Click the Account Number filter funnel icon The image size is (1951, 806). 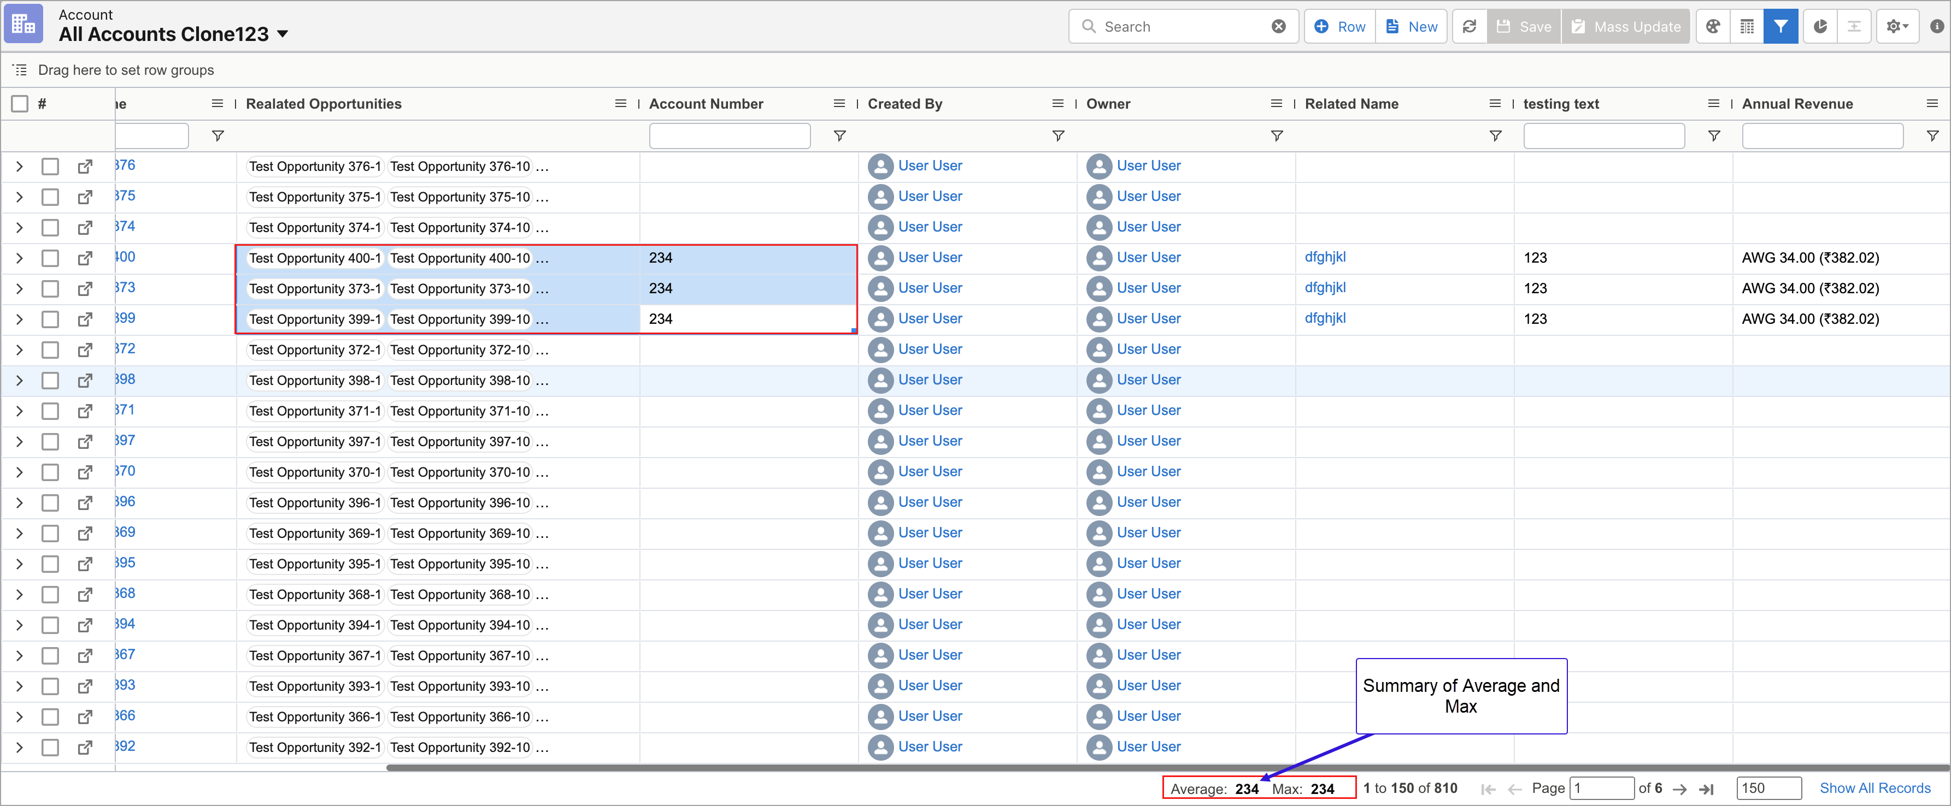(839, 135)
